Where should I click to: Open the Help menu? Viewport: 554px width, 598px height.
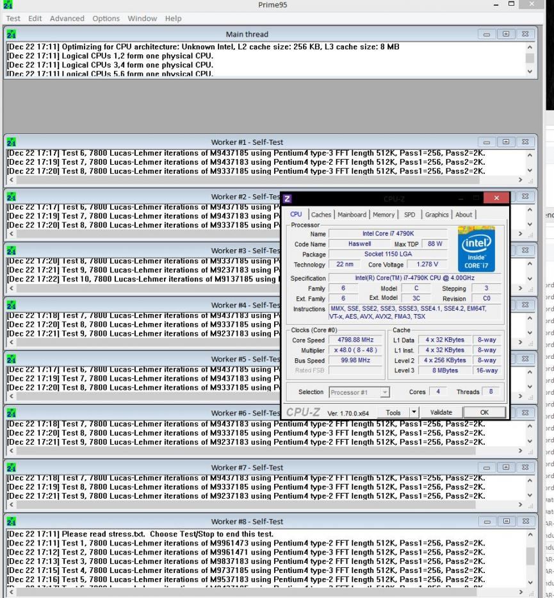click(x=173, y=19)
